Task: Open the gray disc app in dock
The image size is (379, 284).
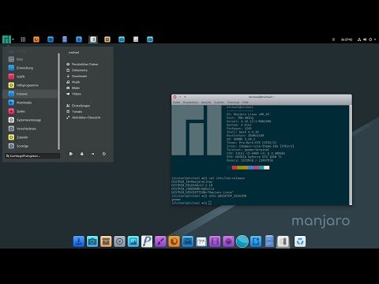Action: click(x=119, y=241)
